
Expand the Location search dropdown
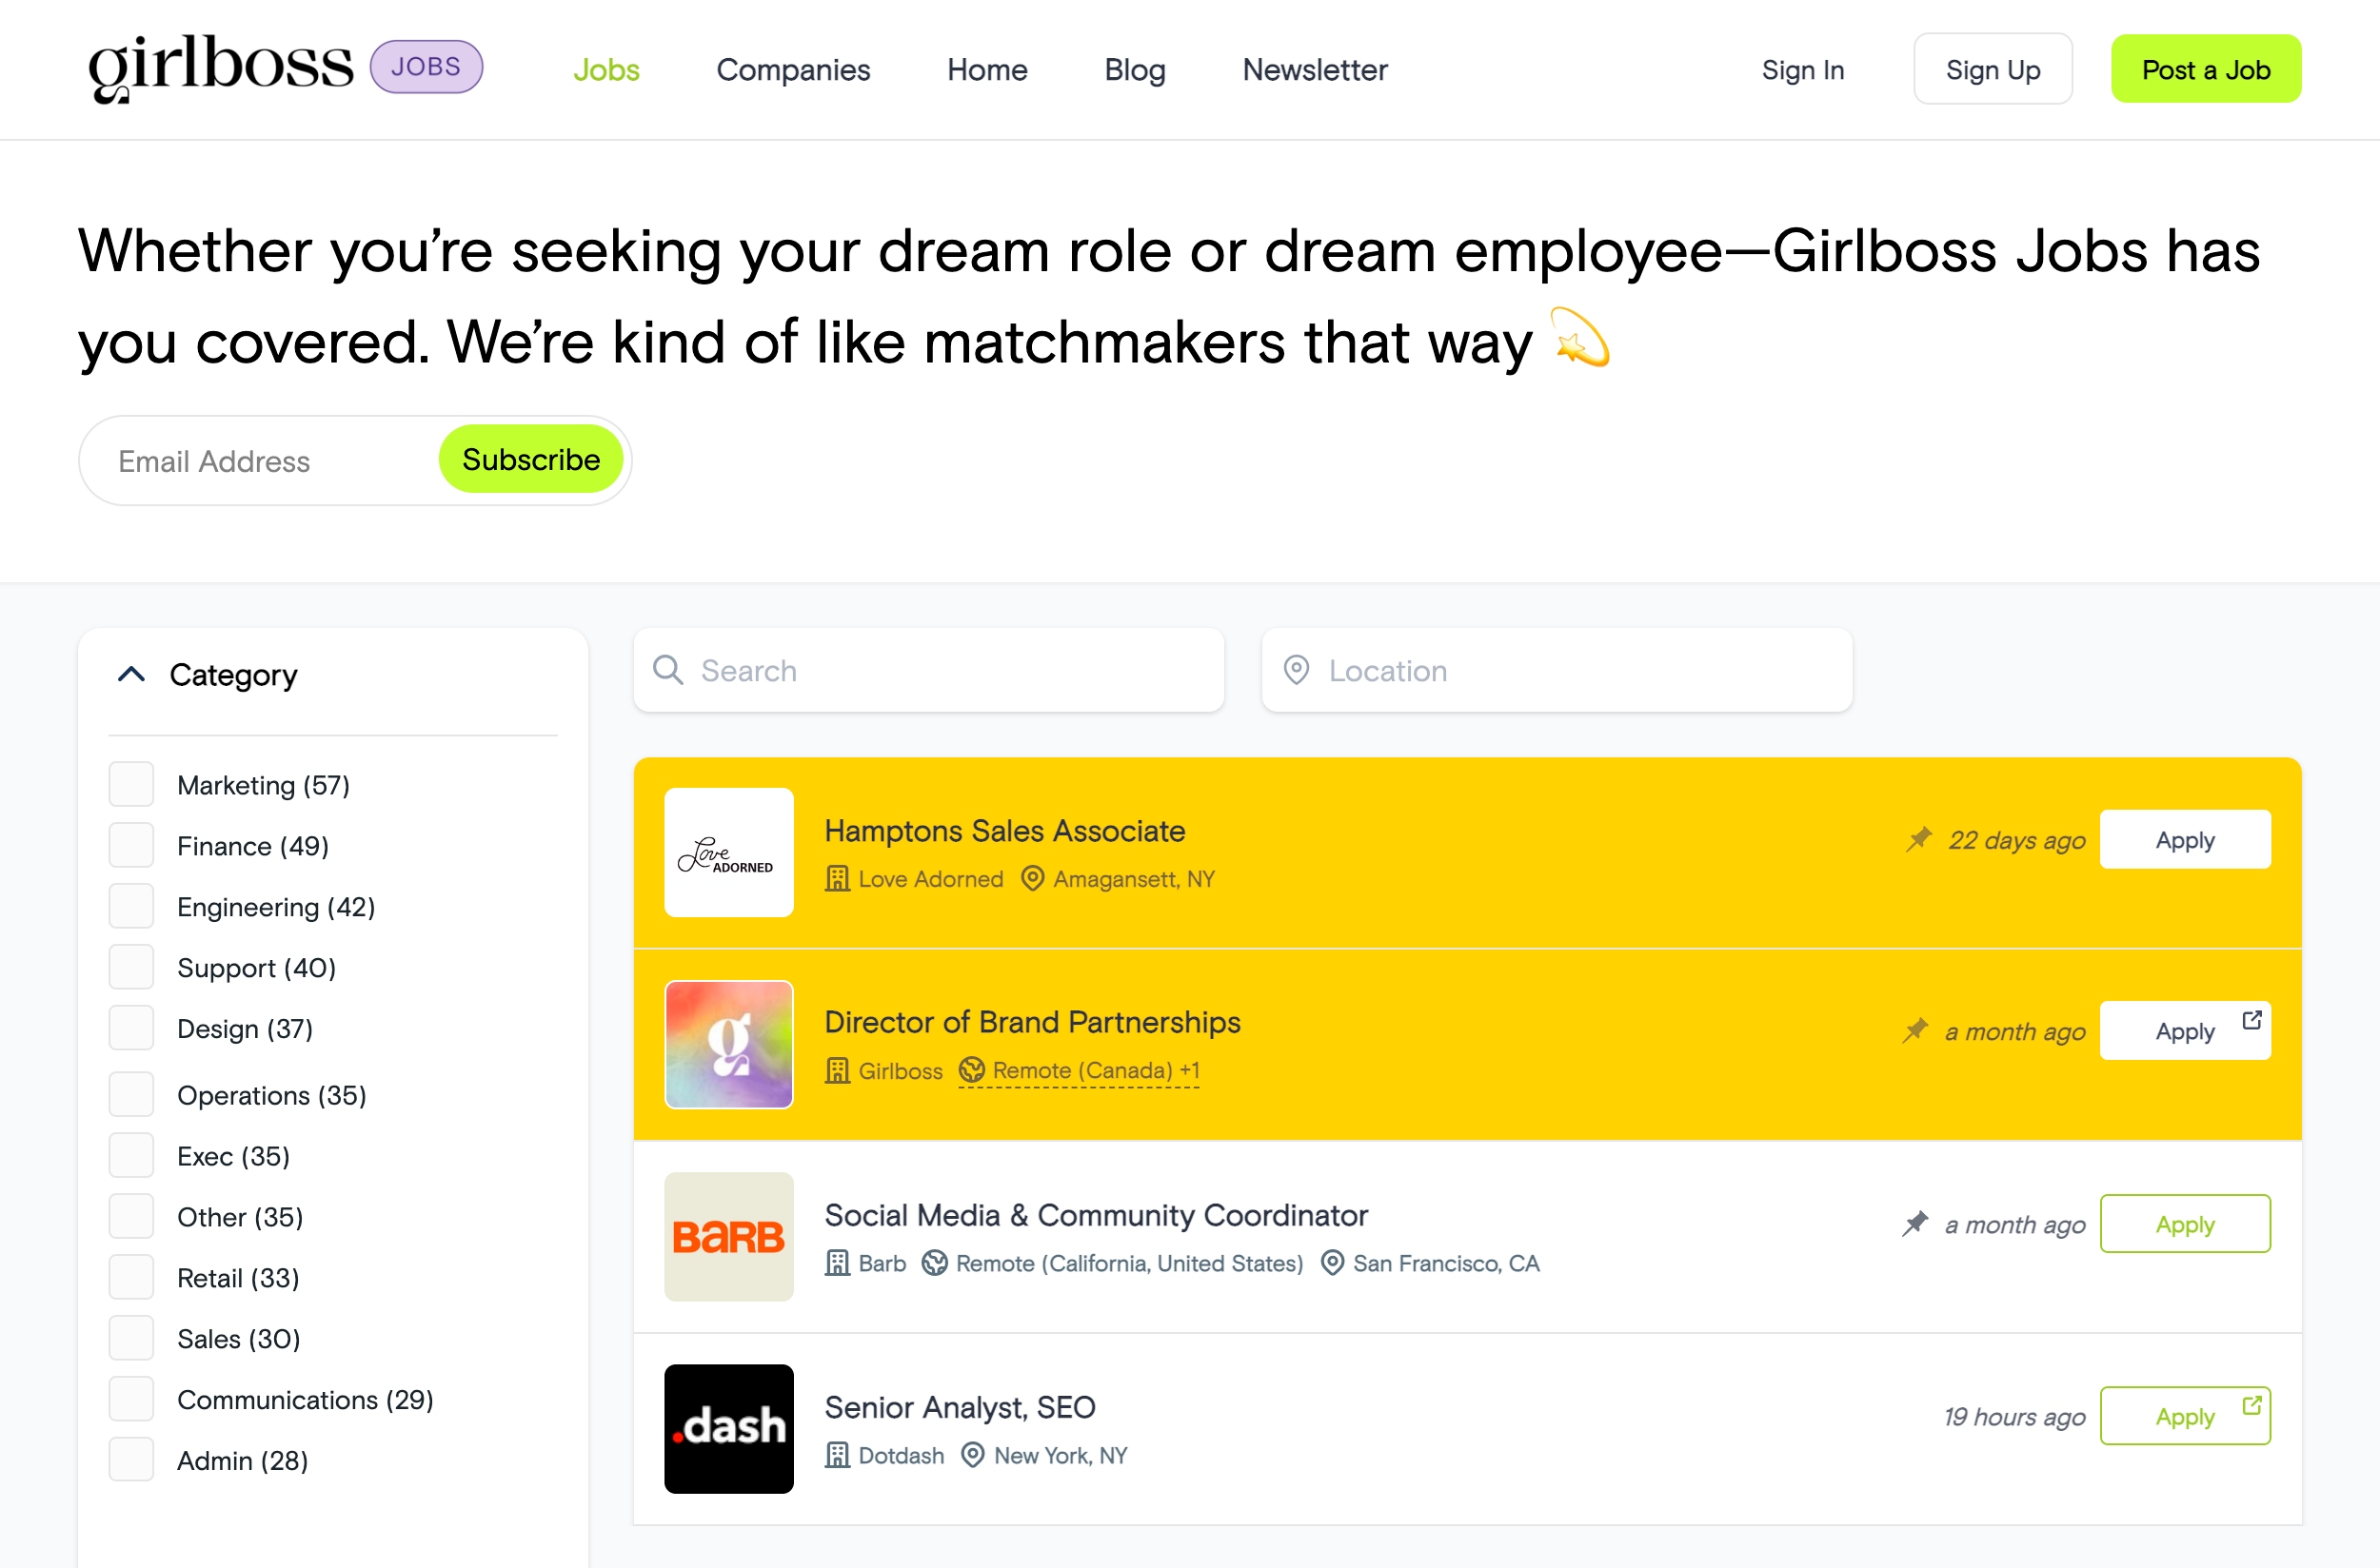pyautogui.click(x=1556, y=669)
